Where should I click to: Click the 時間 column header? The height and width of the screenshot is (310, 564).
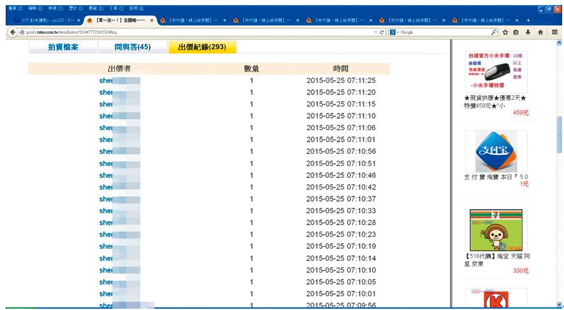coord(341,68)
